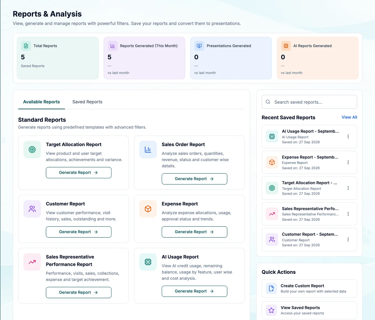Generate the Sales Order Report
Image resolution: width=375 pixels, height=320 pixels.
click(194, 179)
